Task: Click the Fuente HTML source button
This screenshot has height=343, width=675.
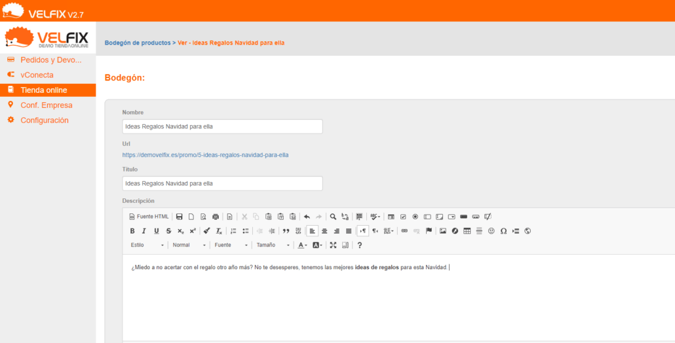Action: [149, 217]
